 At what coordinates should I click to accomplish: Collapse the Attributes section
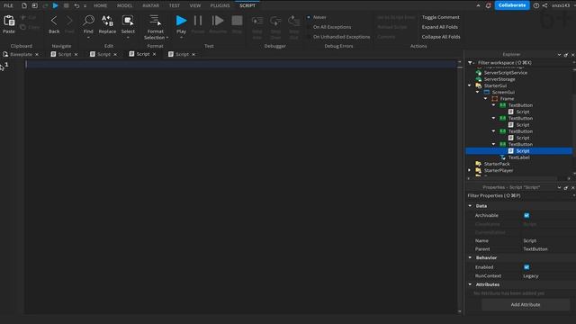[470, 284]
